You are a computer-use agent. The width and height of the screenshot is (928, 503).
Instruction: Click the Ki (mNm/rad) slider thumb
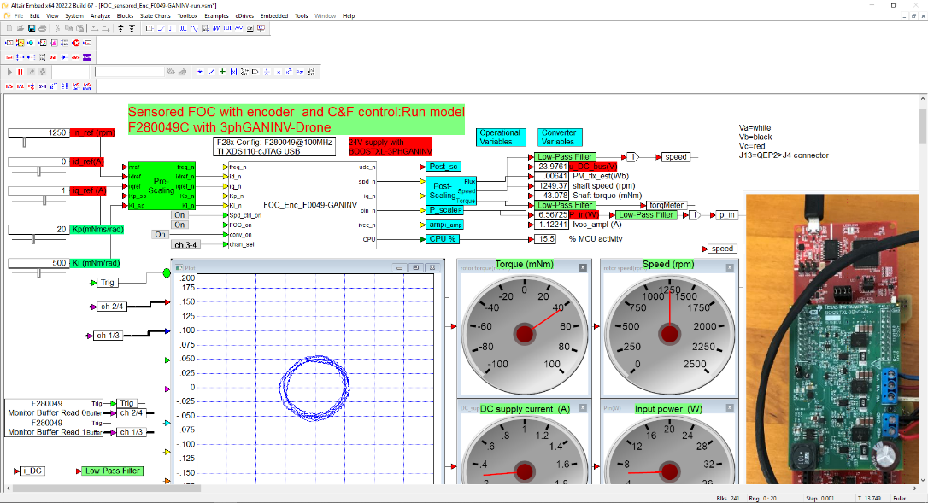(39, 272)
